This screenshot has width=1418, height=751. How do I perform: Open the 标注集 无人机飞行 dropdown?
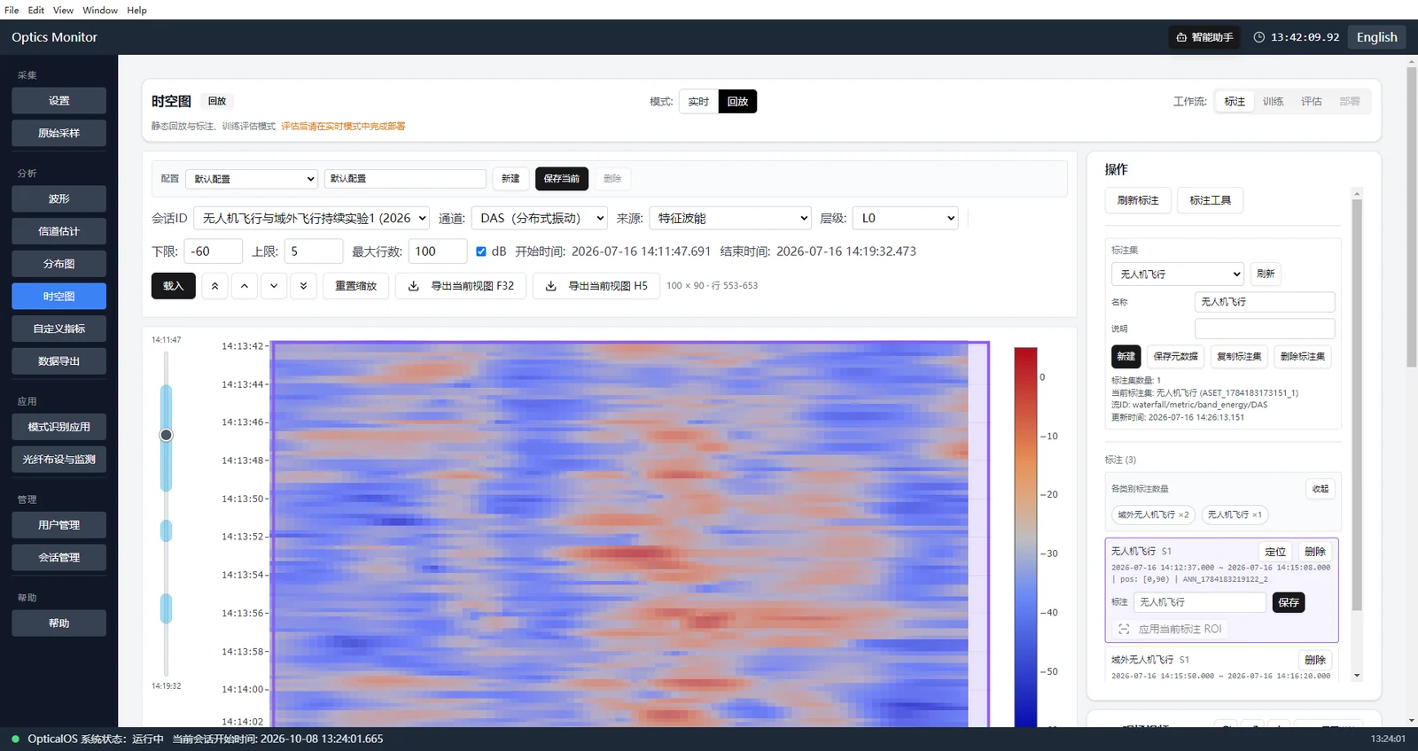[1177, 275]
